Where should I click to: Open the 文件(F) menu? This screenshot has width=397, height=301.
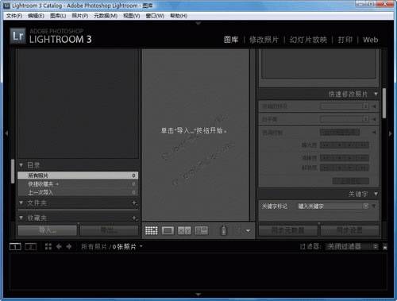pyautogui.click(x=14, y=16)
